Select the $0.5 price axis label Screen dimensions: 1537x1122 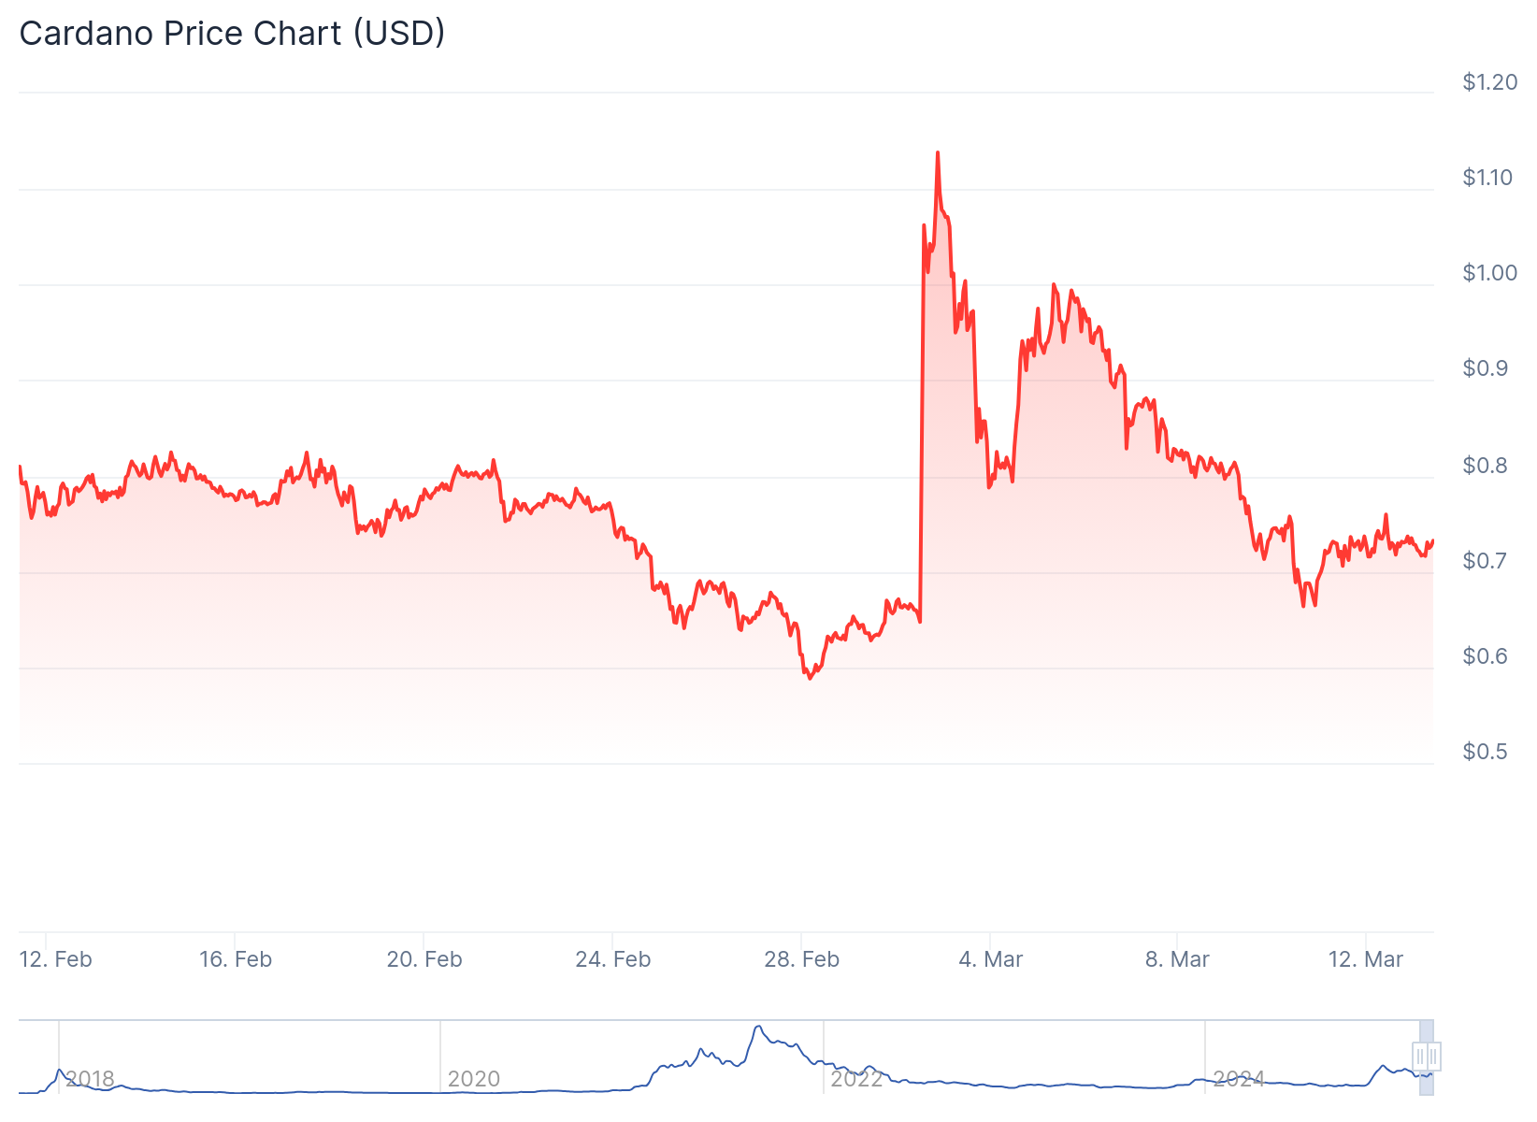[1486, 752]
